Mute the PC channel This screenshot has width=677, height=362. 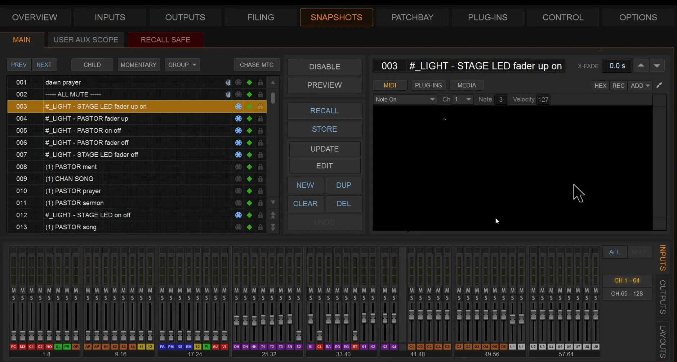14,290
